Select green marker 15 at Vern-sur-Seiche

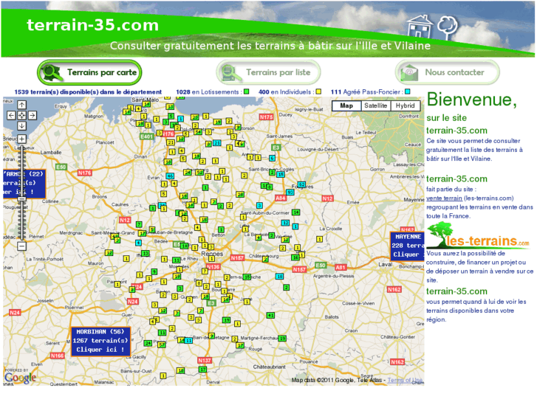[x=247, y=277]
